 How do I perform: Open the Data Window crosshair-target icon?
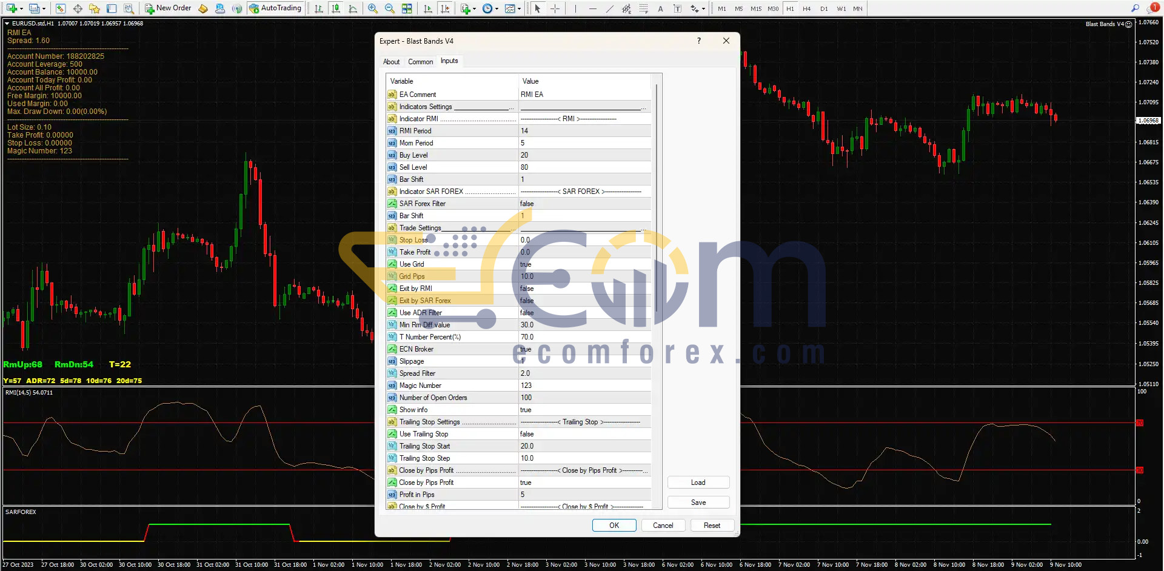tap(78, 8)
